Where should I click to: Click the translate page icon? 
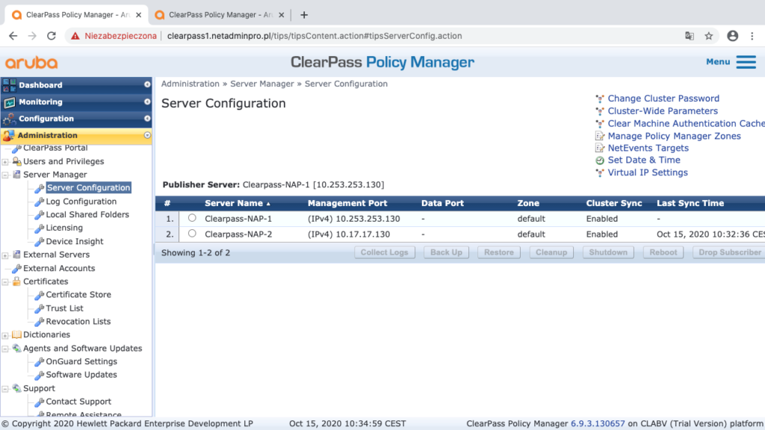click(690, 36)
